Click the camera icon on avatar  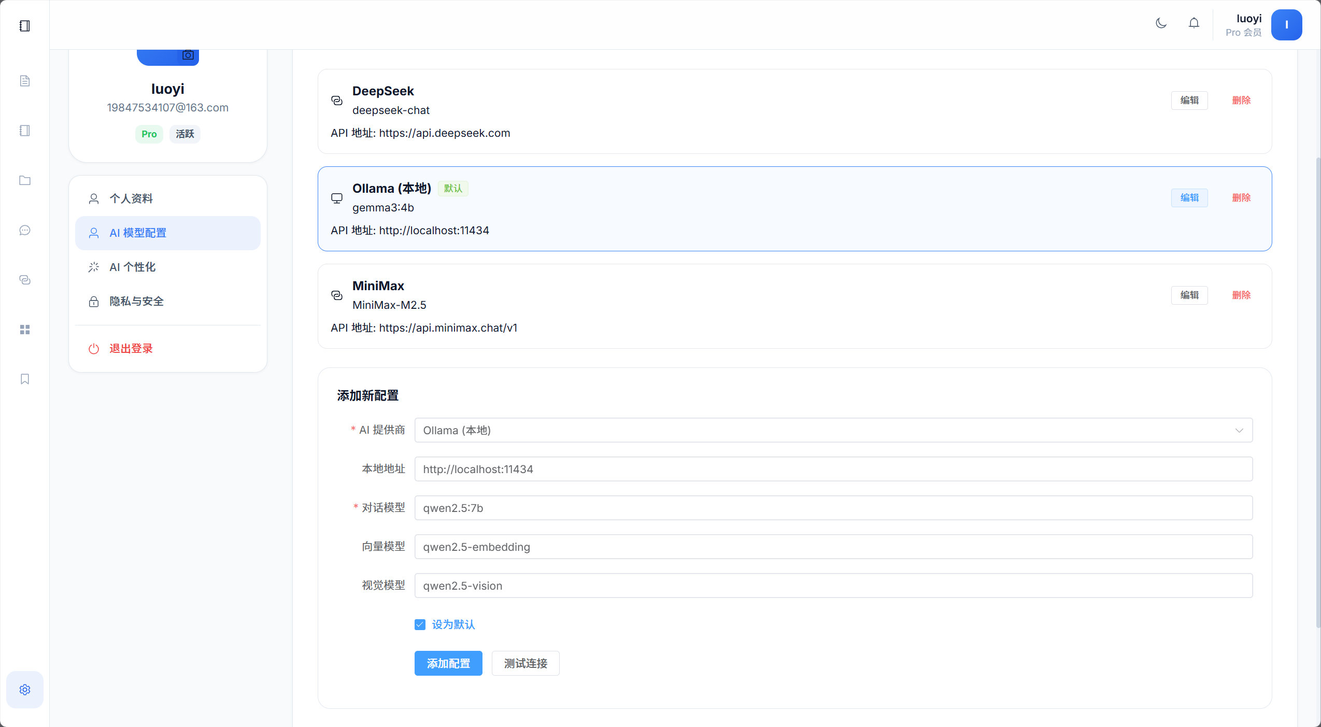188,55
